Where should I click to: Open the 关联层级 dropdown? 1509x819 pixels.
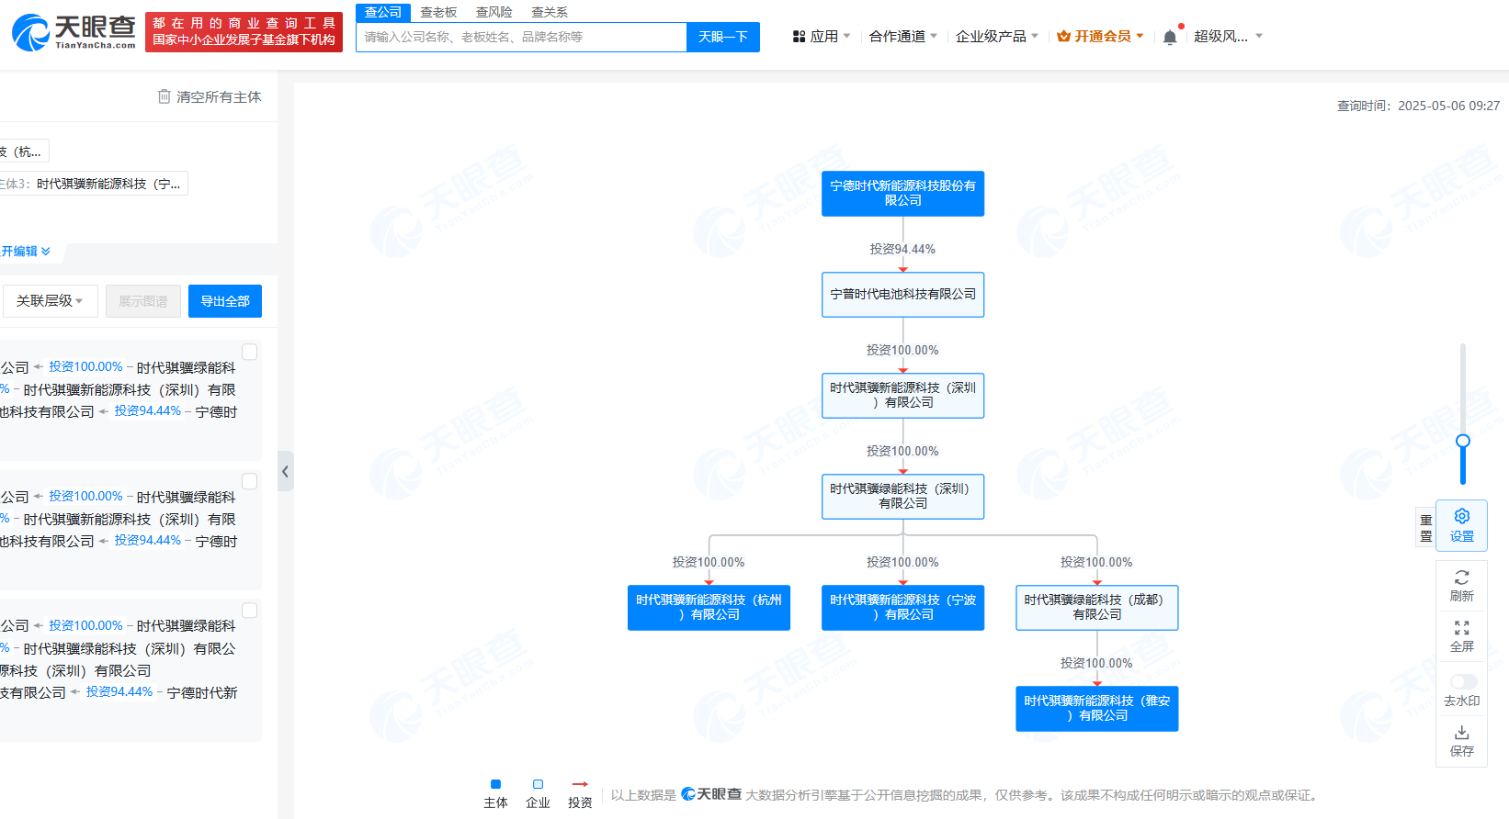pyautogui.click(x=50, y=301)
